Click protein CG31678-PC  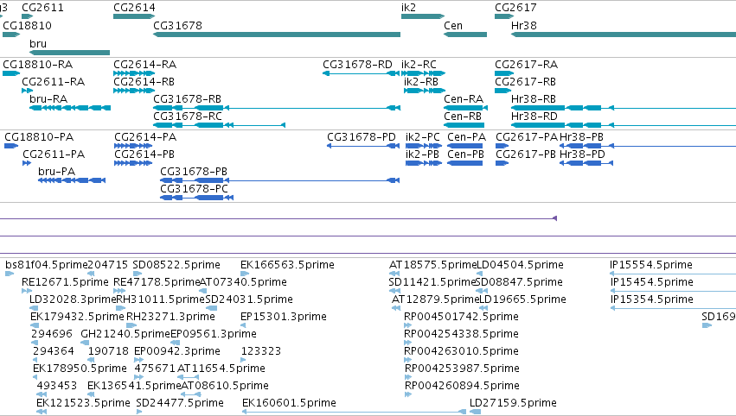[x=196, y=199]
